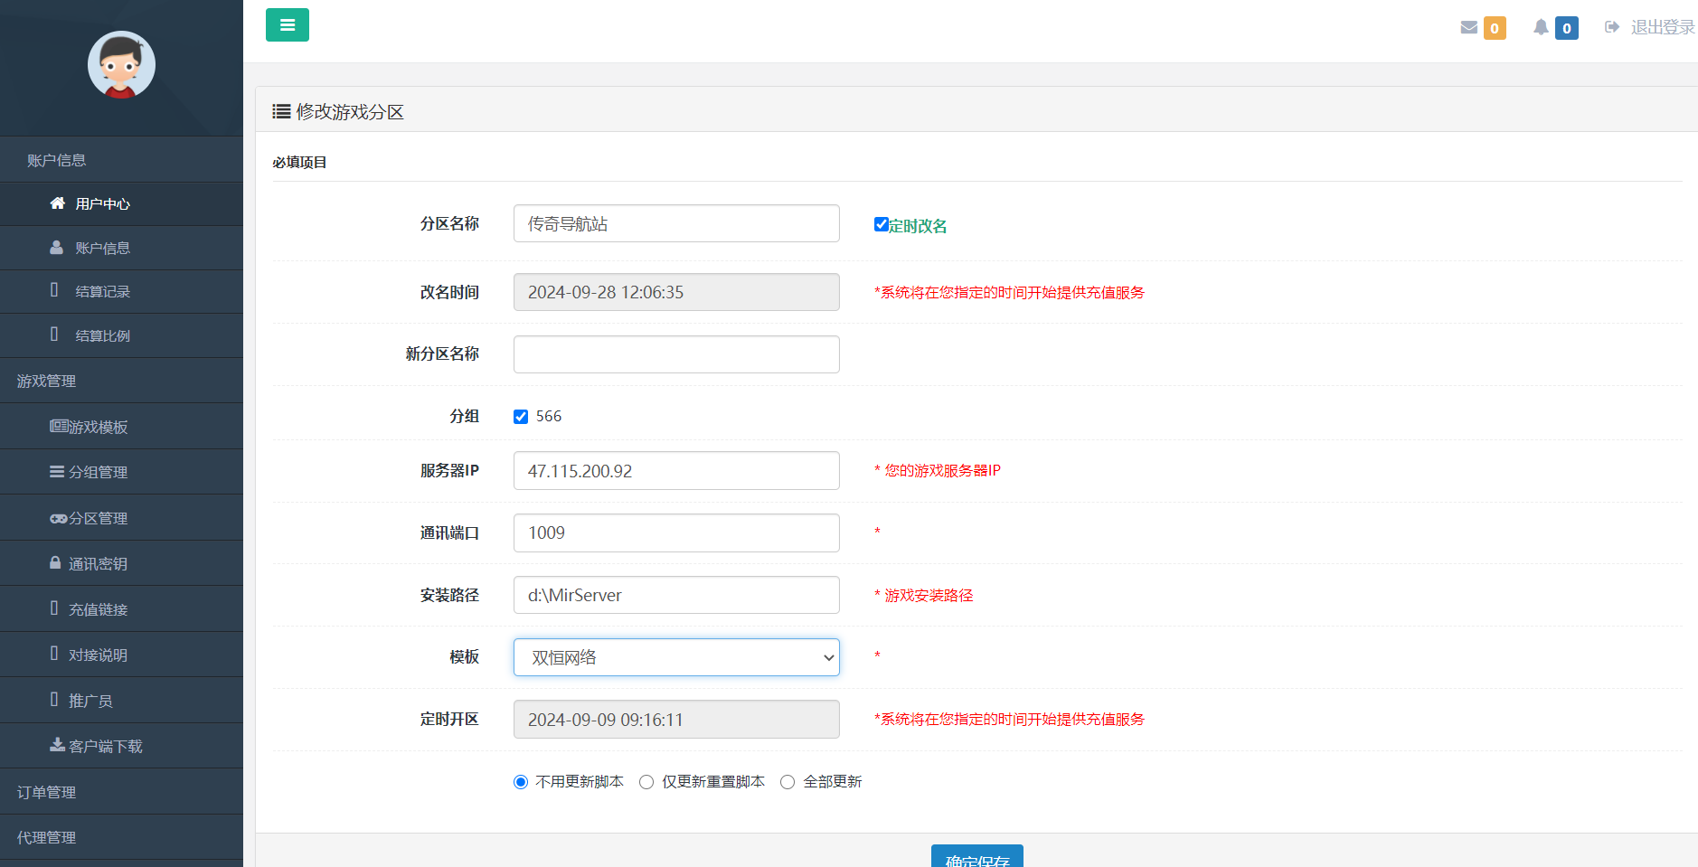Image resolution: width=1698 pixels, height=867 pixels.
Task: Click the icon beside 结算记录
Action: point(54,290)
